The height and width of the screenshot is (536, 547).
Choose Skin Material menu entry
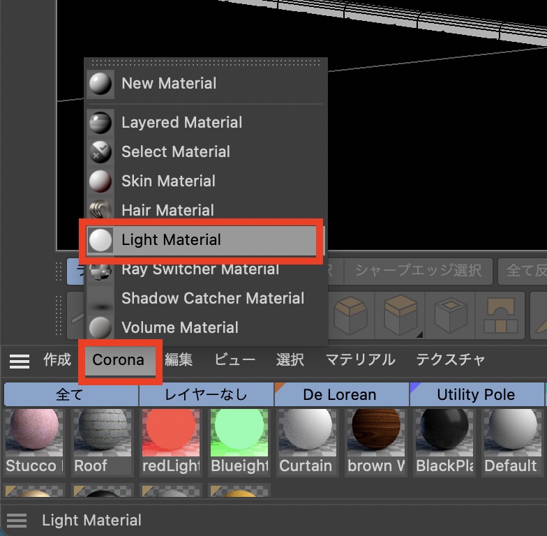(x=206, y=181)
